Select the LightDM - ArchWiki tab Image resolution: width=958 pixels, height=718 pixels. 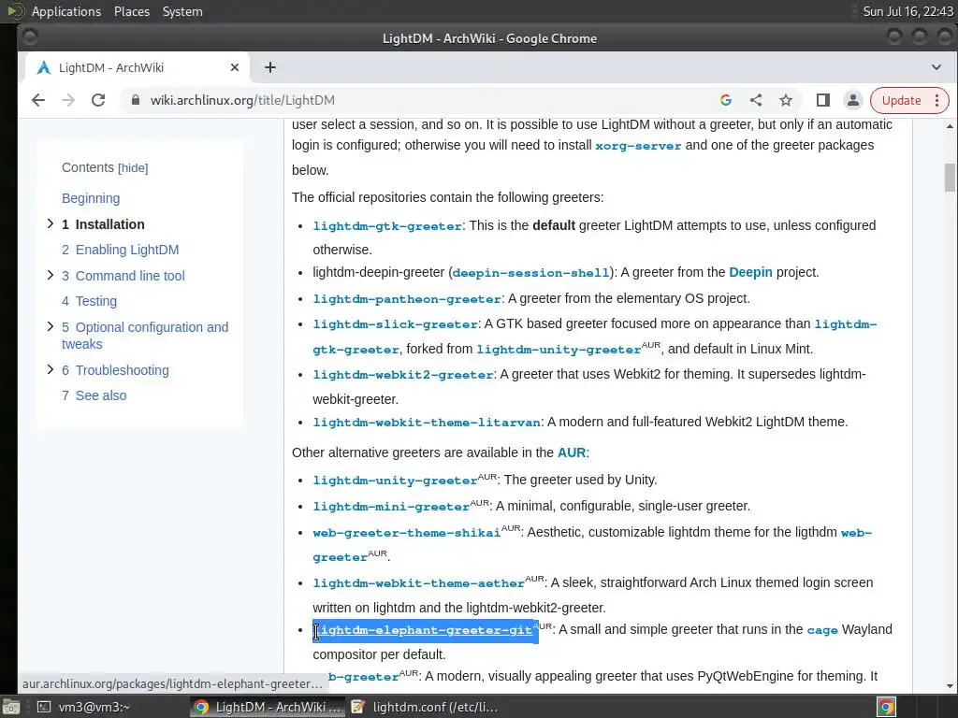[137, 67]
